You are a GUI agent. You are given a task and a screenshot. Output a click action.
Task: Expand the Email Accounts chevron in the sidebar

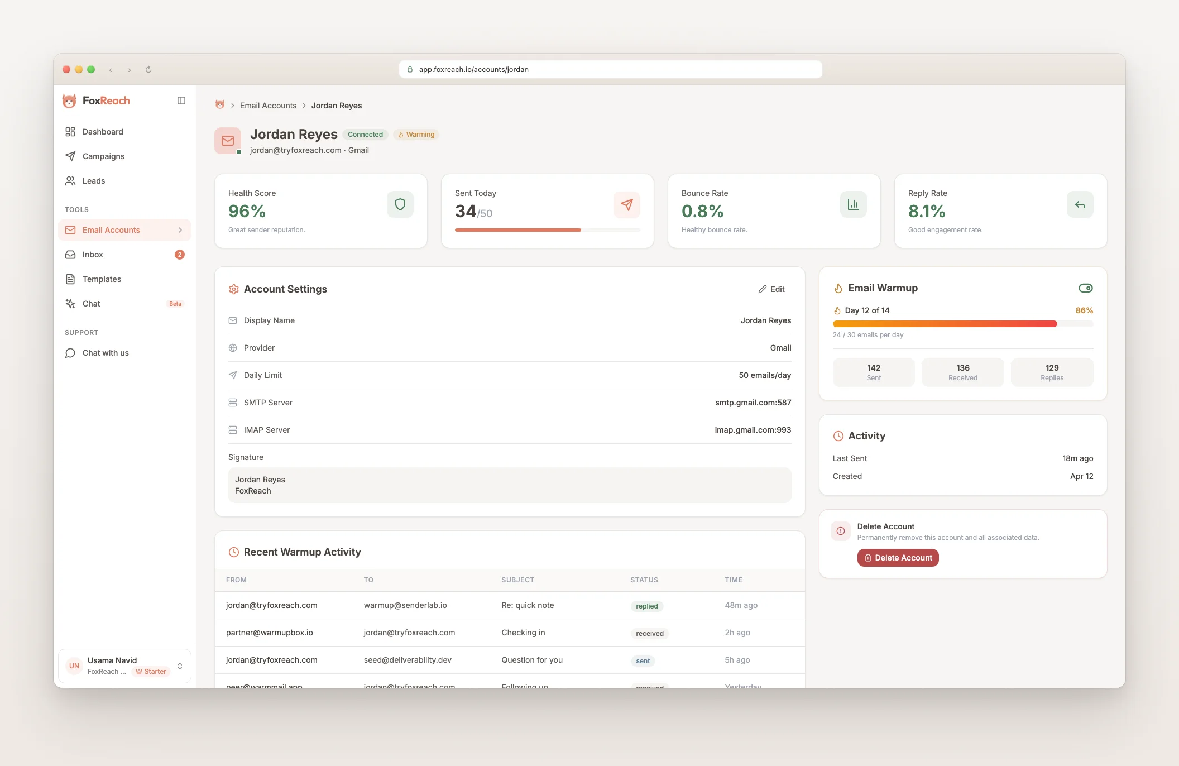[x=180, y=230]
